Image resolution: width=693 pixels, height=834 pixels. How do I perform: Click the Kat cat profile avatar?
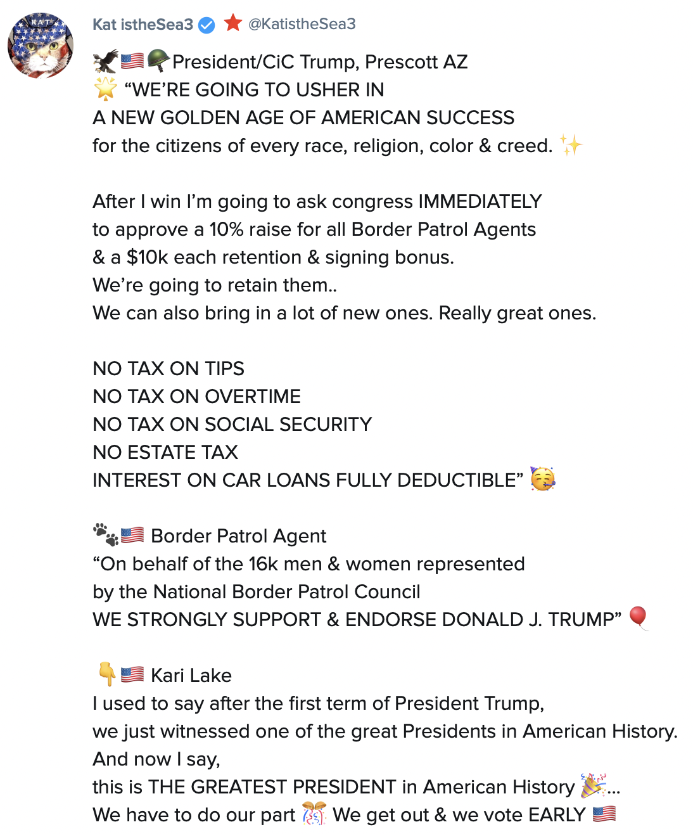41,46
